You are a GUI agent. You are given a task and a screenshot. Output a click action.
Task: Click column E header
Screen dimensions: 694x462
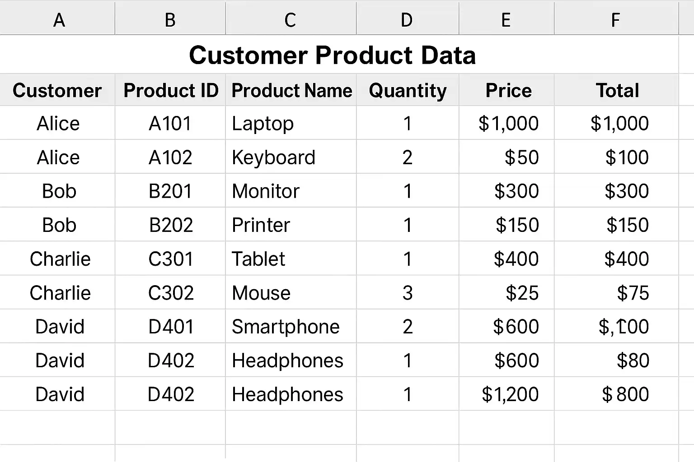[506, 20]
